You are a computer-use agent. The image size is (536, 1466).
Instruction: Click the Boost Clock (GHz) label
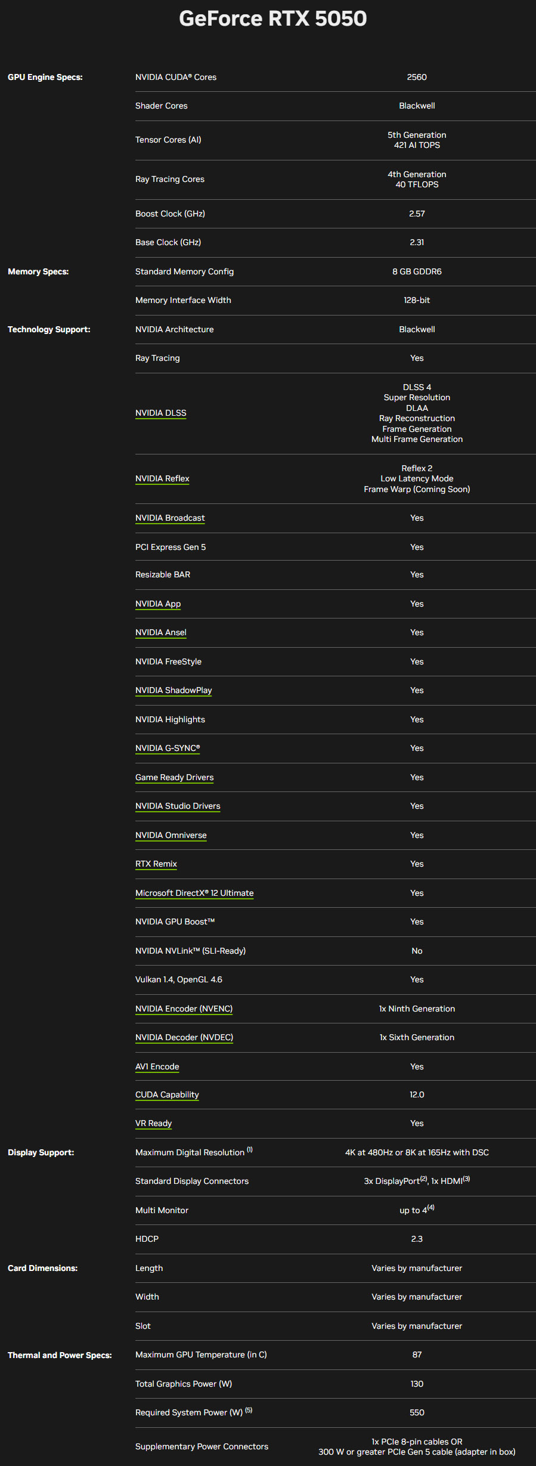click(x=170, y=214)
